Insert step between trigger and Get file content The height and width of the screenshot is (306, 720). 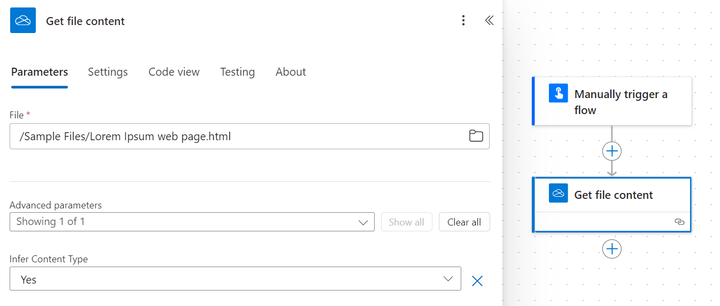[x=612, y=151]
